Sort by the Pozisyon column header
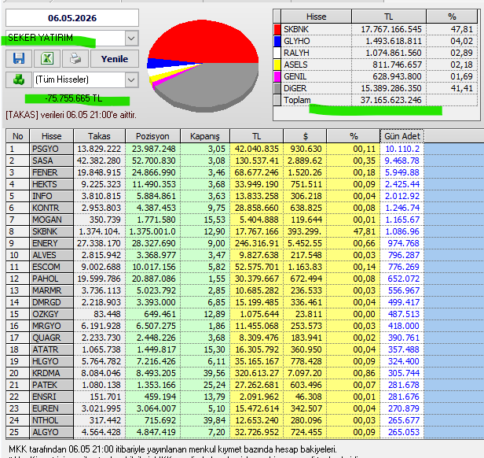The image size is (484, 458). (152, 136)
